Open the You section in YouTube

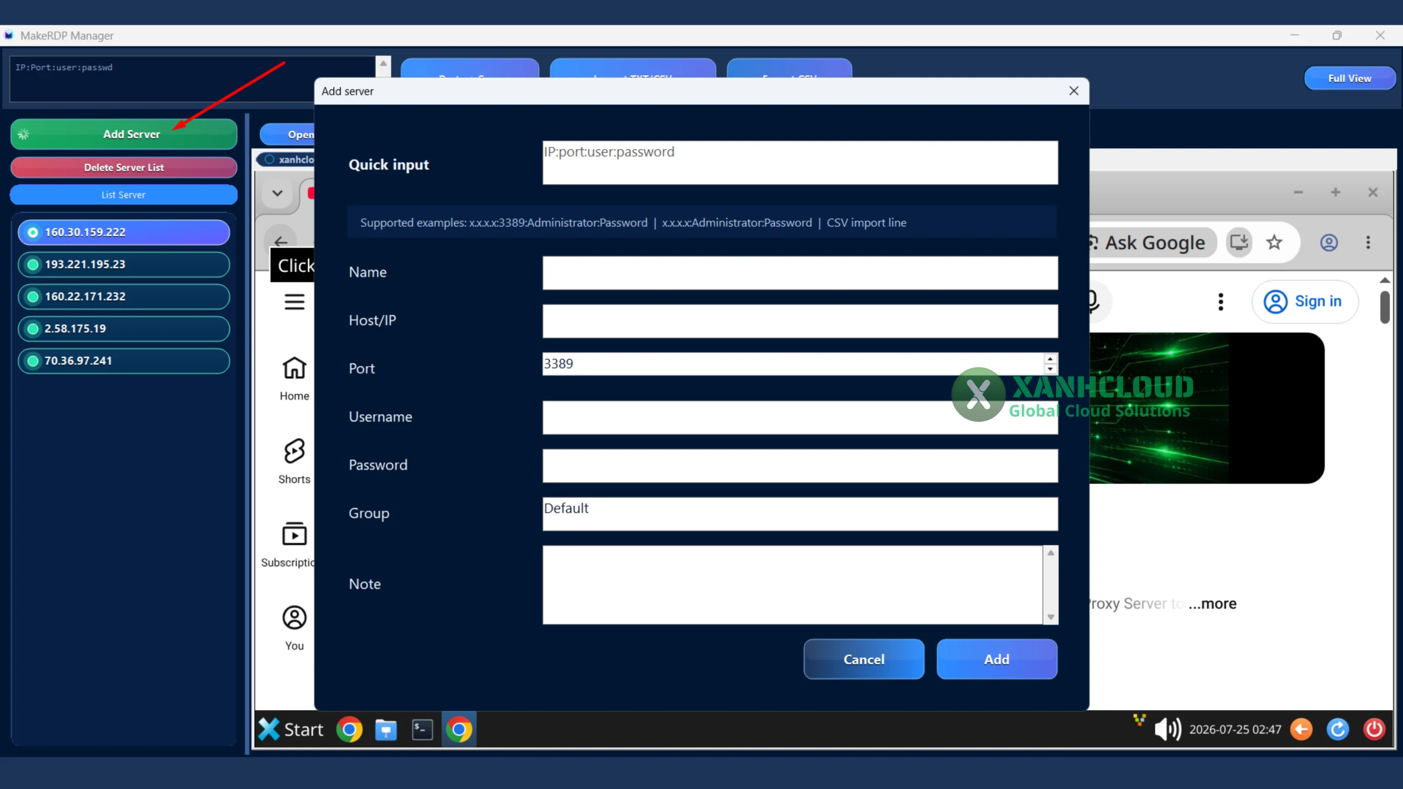coord(294,628)
